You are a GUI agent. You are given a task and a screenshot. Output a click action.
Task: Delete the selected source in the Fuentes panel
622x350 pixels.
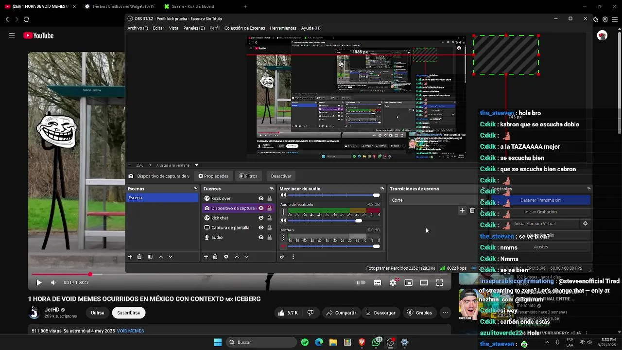(x=215, y=257)
